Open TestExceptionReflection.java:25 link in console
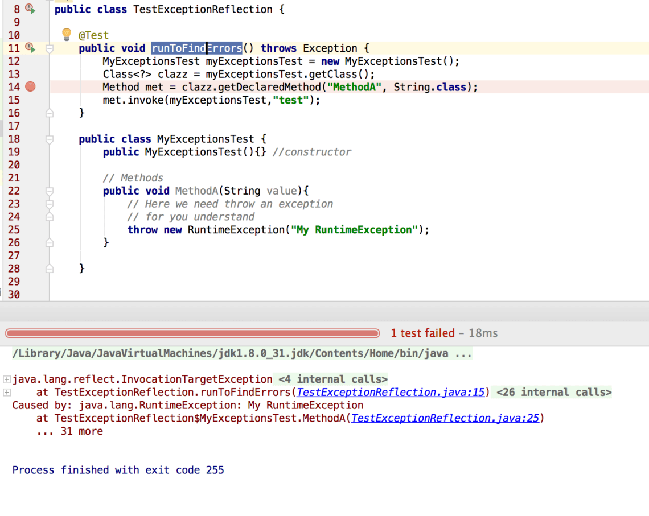Screen dimensions: 649x516 (445, 419)
